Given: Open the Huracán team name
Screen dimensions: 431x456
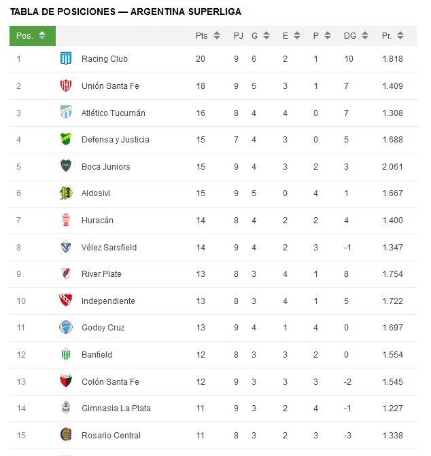Looking at the screenshot, I should [97, 220].
